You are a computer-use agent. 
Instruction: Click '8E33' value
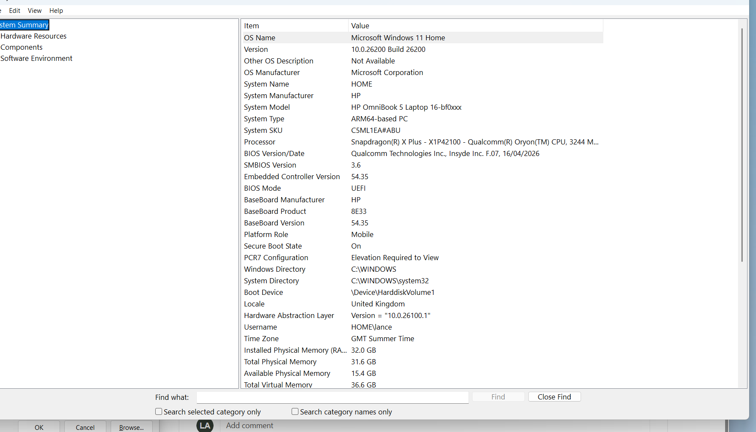tap(359, 211)
